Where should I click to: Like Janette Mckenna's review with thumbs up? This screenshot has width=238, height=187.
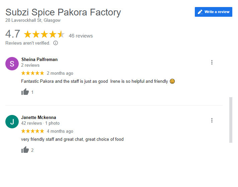(25, 150)
